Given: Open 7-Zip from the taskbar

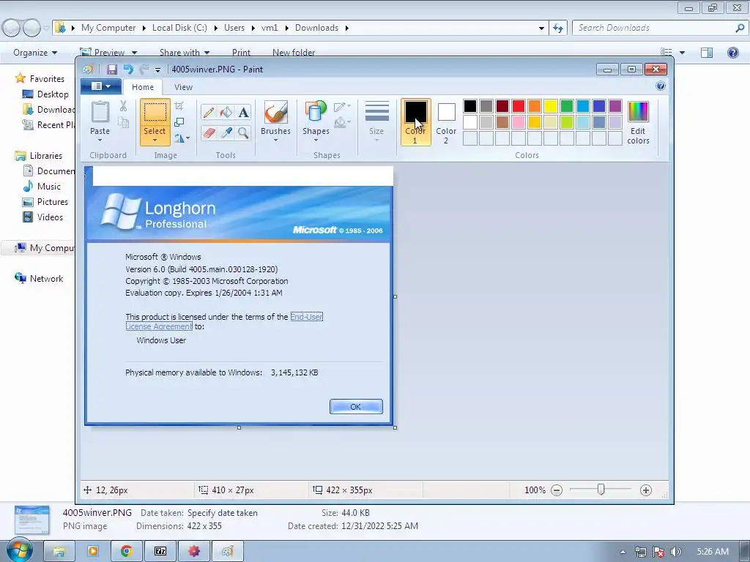Looking at the screenshot, I should pyautogui.click(x=160, y=551).
